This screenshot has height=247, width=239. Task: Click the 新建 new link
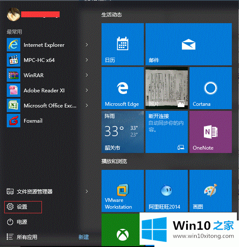[84, 237]
